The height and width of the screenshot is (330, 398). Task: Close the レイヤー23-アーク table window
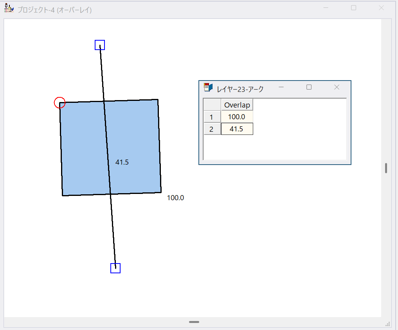pos(337,87)
